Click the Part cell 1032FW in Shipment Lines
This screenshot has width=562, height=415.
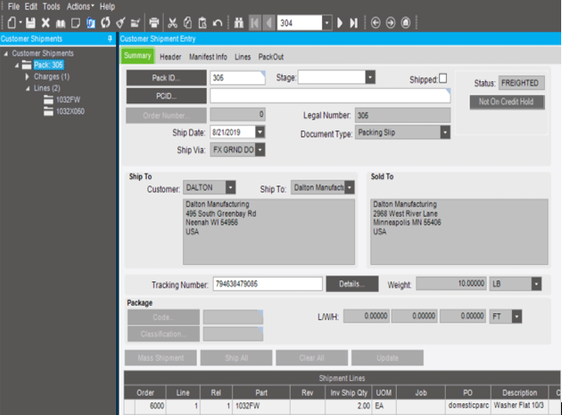(261, 406)
